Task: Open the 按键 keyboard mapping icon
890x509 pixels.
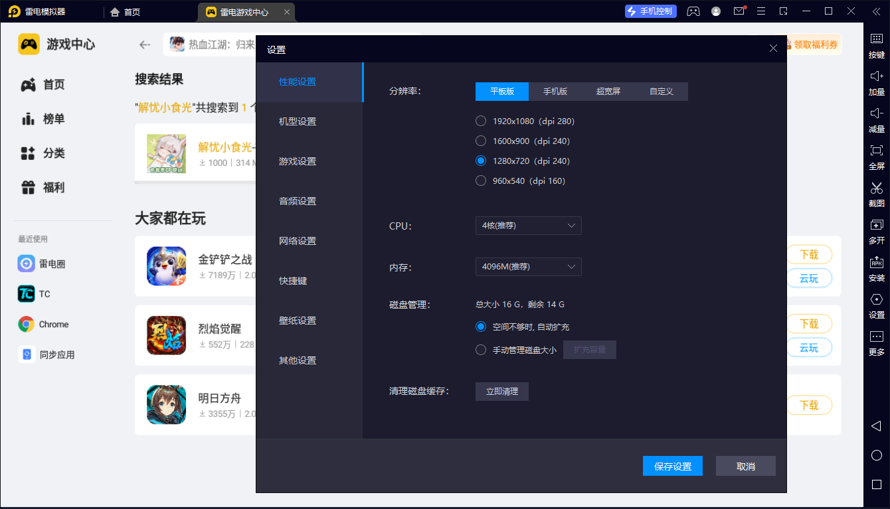Action: tap(876, 40)
